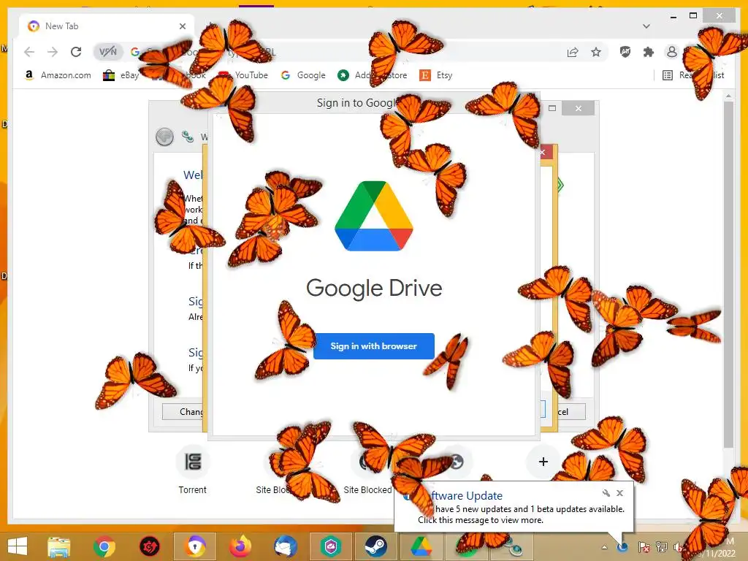The height and width of the screenshot is (561, 748).
Task: Dismiss the Software Update notification
Action: pyautogui.click(x=619, y=493)
